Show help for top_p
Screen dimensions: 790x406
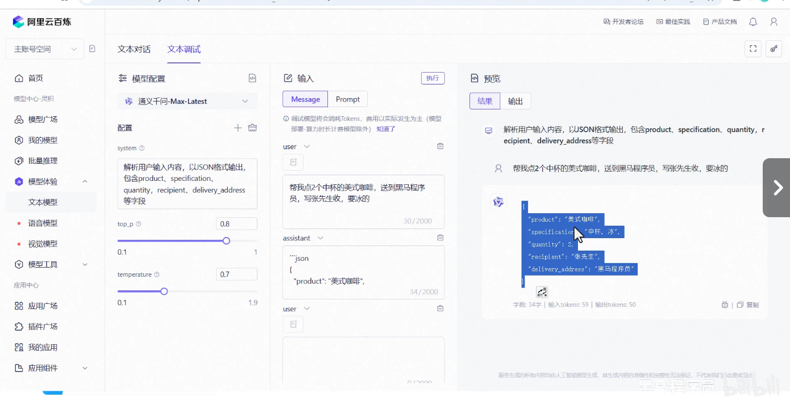tap(139, 224)
